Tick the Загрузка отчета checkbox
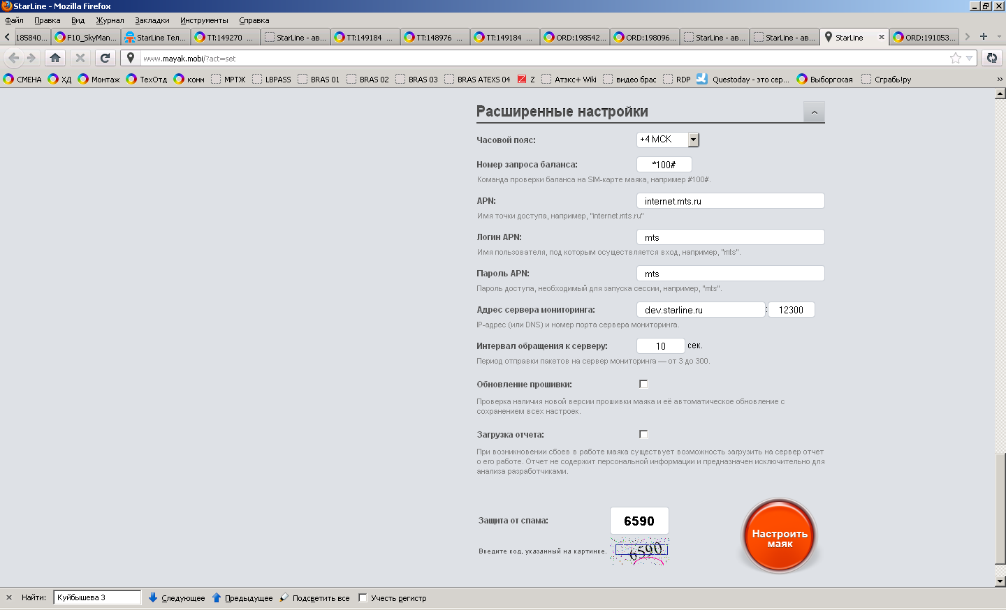The width and height of the screenshot is (1006, 610). (643, 434)
